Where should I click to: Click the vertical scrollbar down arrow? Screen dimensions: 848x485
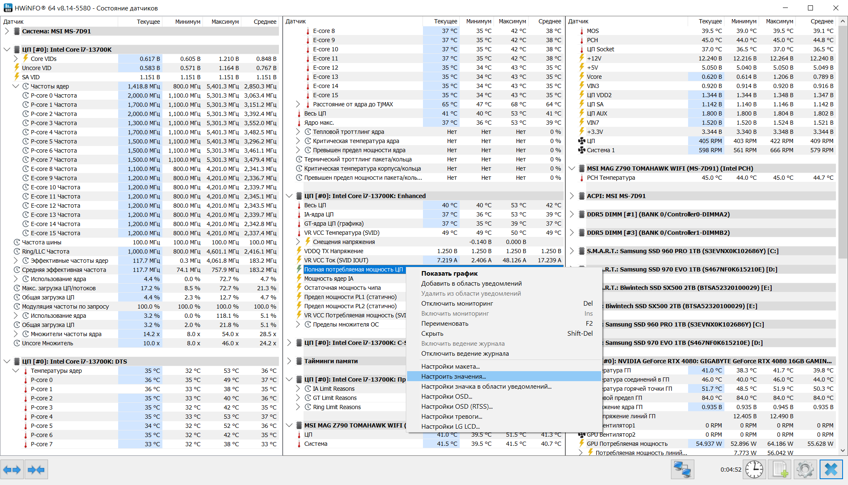pyautogui.click(x=843, y=450)
